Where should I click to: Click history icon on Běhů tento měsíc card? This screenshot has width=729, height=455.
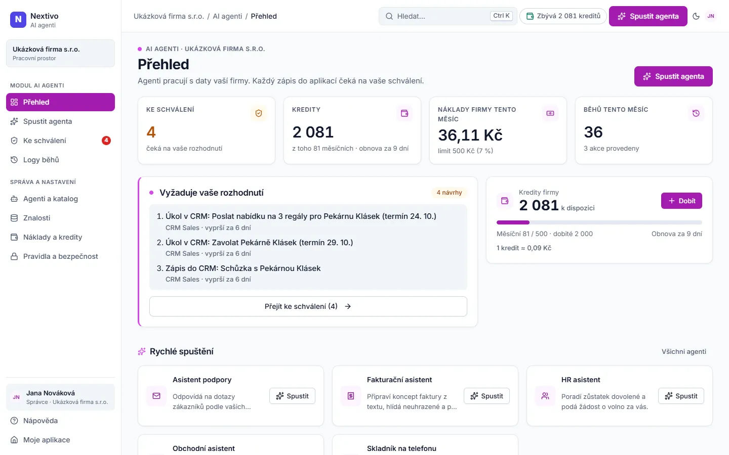click(696, 113)
